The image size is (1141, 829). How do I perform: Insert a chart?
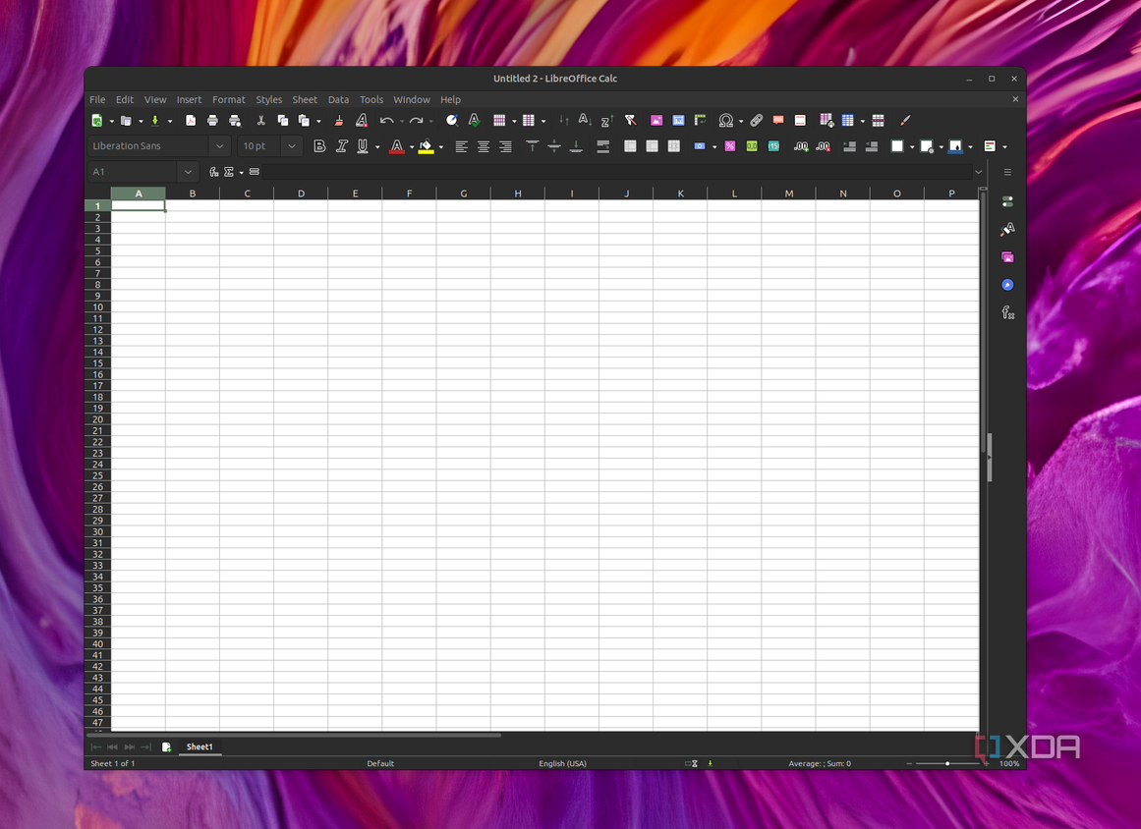(x=678, y=121)
